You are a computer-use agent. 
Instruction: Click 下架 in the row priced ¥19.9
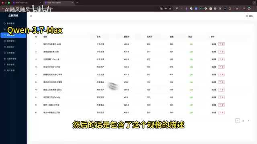point(221,112)
